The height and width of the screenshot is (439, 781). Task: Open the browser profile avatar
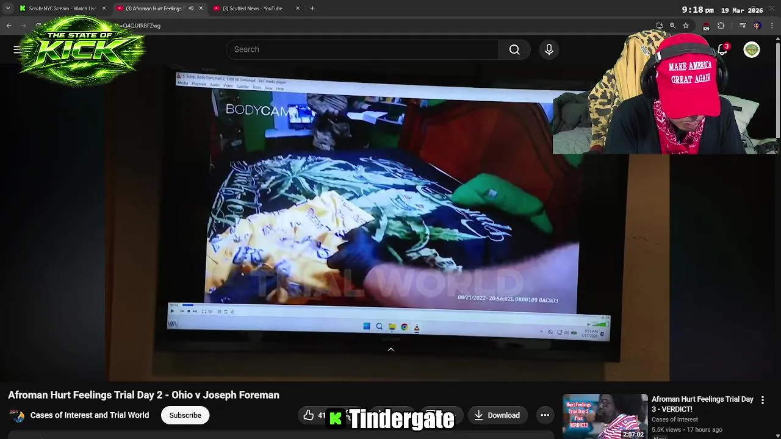(x=757, y=26)
